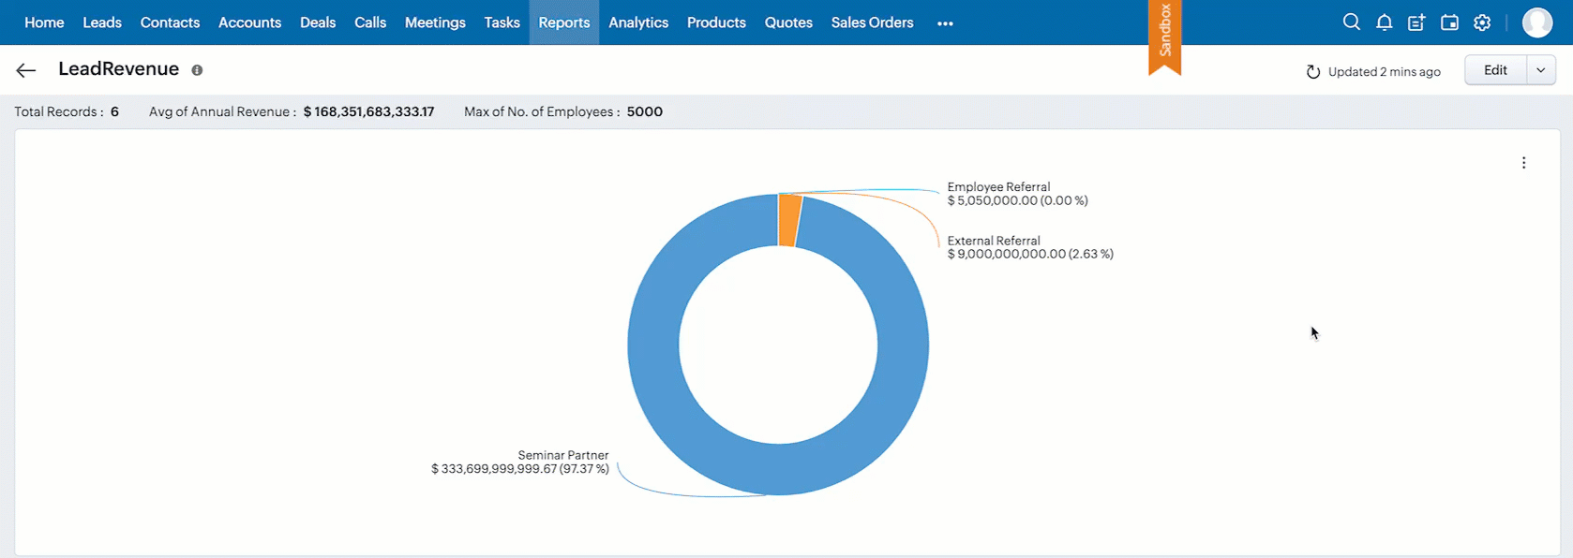Click the user profile avatar

point(1536,22)
